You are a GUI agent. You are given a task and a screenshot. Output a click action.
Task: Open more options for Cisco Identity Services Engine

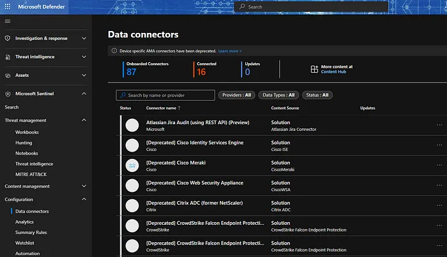[x=440, y=145]
